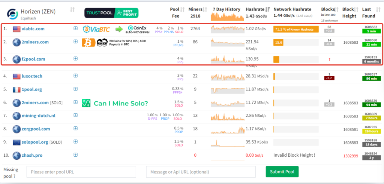Screen dimensions: 384x184
Task: Click the globe icon beside zergpool.com
Action: click(x=16, y=129)
